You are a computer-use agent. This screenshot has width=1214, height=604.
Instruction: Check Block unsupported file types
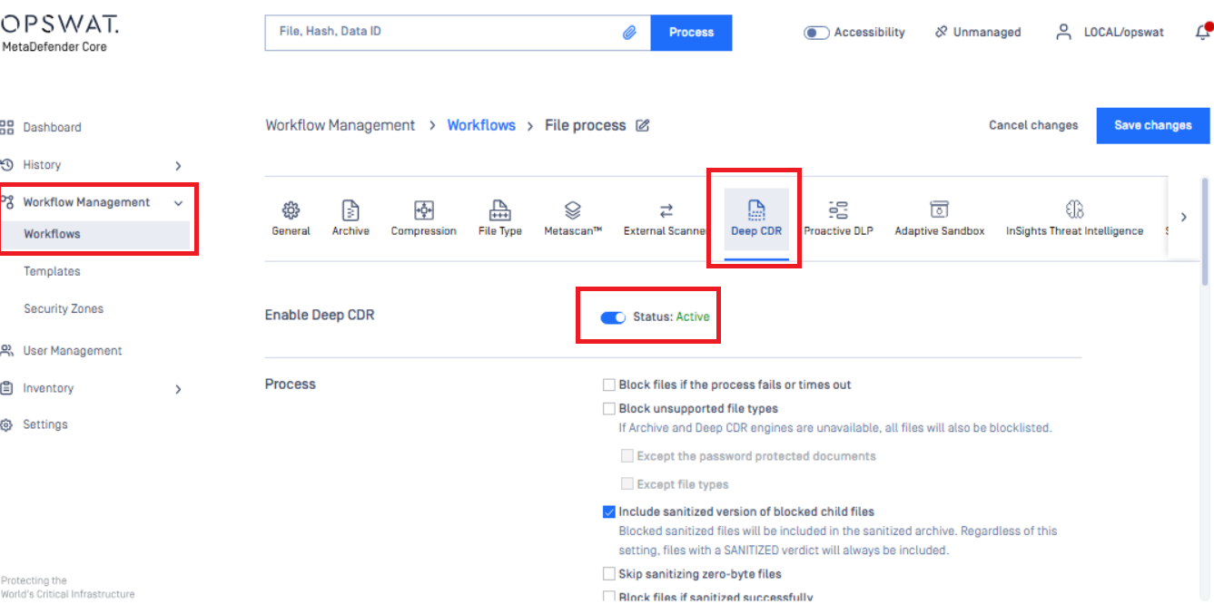(609, 409)
